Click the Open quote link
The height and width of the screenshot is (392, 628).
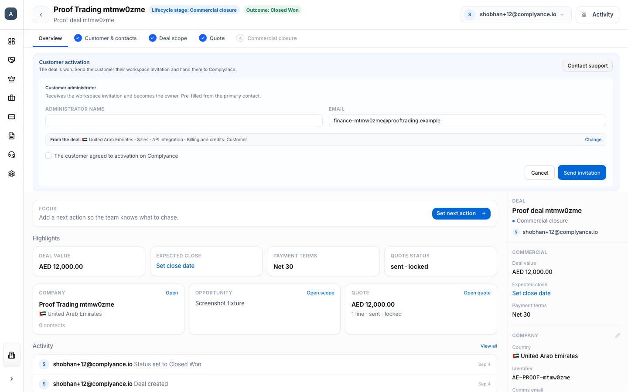coord(477,293)
